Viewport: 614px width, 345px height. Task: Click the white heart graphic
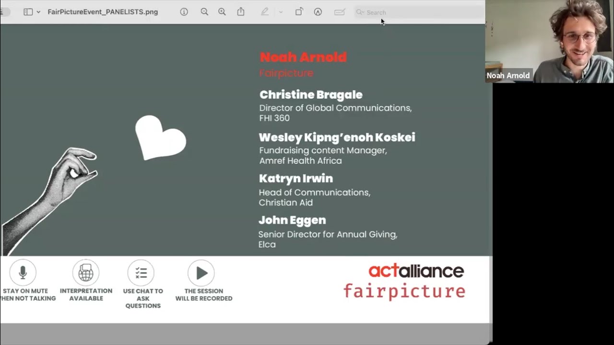[160, 138]
